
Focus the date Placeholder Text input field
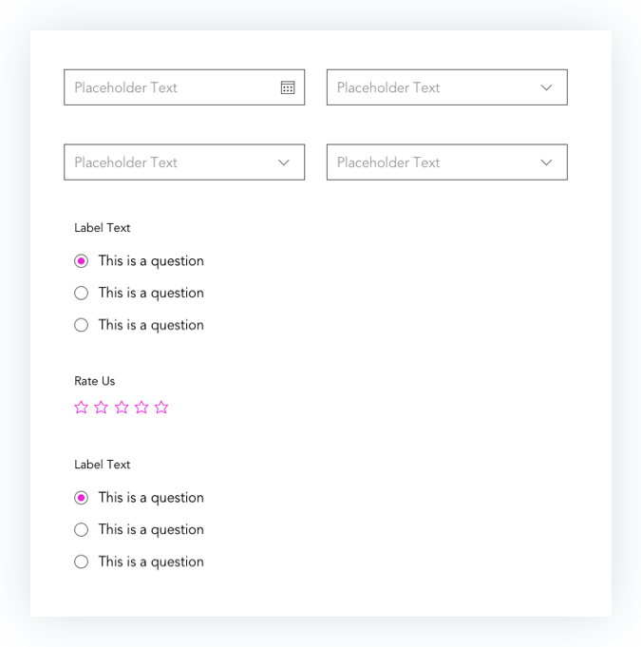(184, 87)
